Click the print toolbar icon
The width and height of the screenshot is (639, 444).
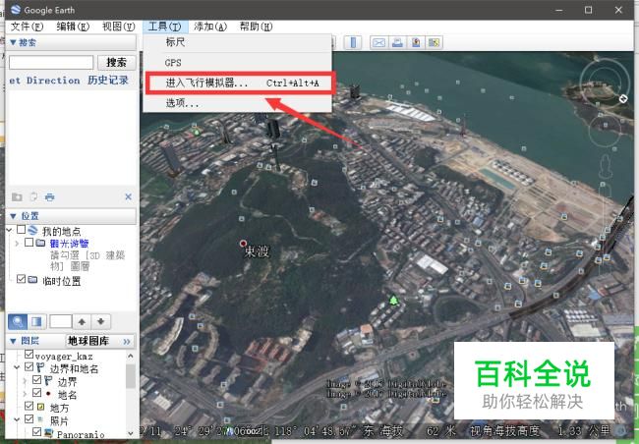tap(397, 43)
